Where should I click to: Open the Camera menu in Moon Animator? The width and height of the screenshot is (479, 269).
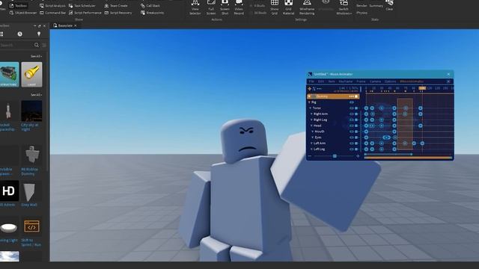(x=375, y=81)
